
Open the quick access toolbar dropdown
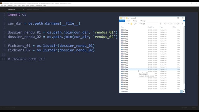128,18
